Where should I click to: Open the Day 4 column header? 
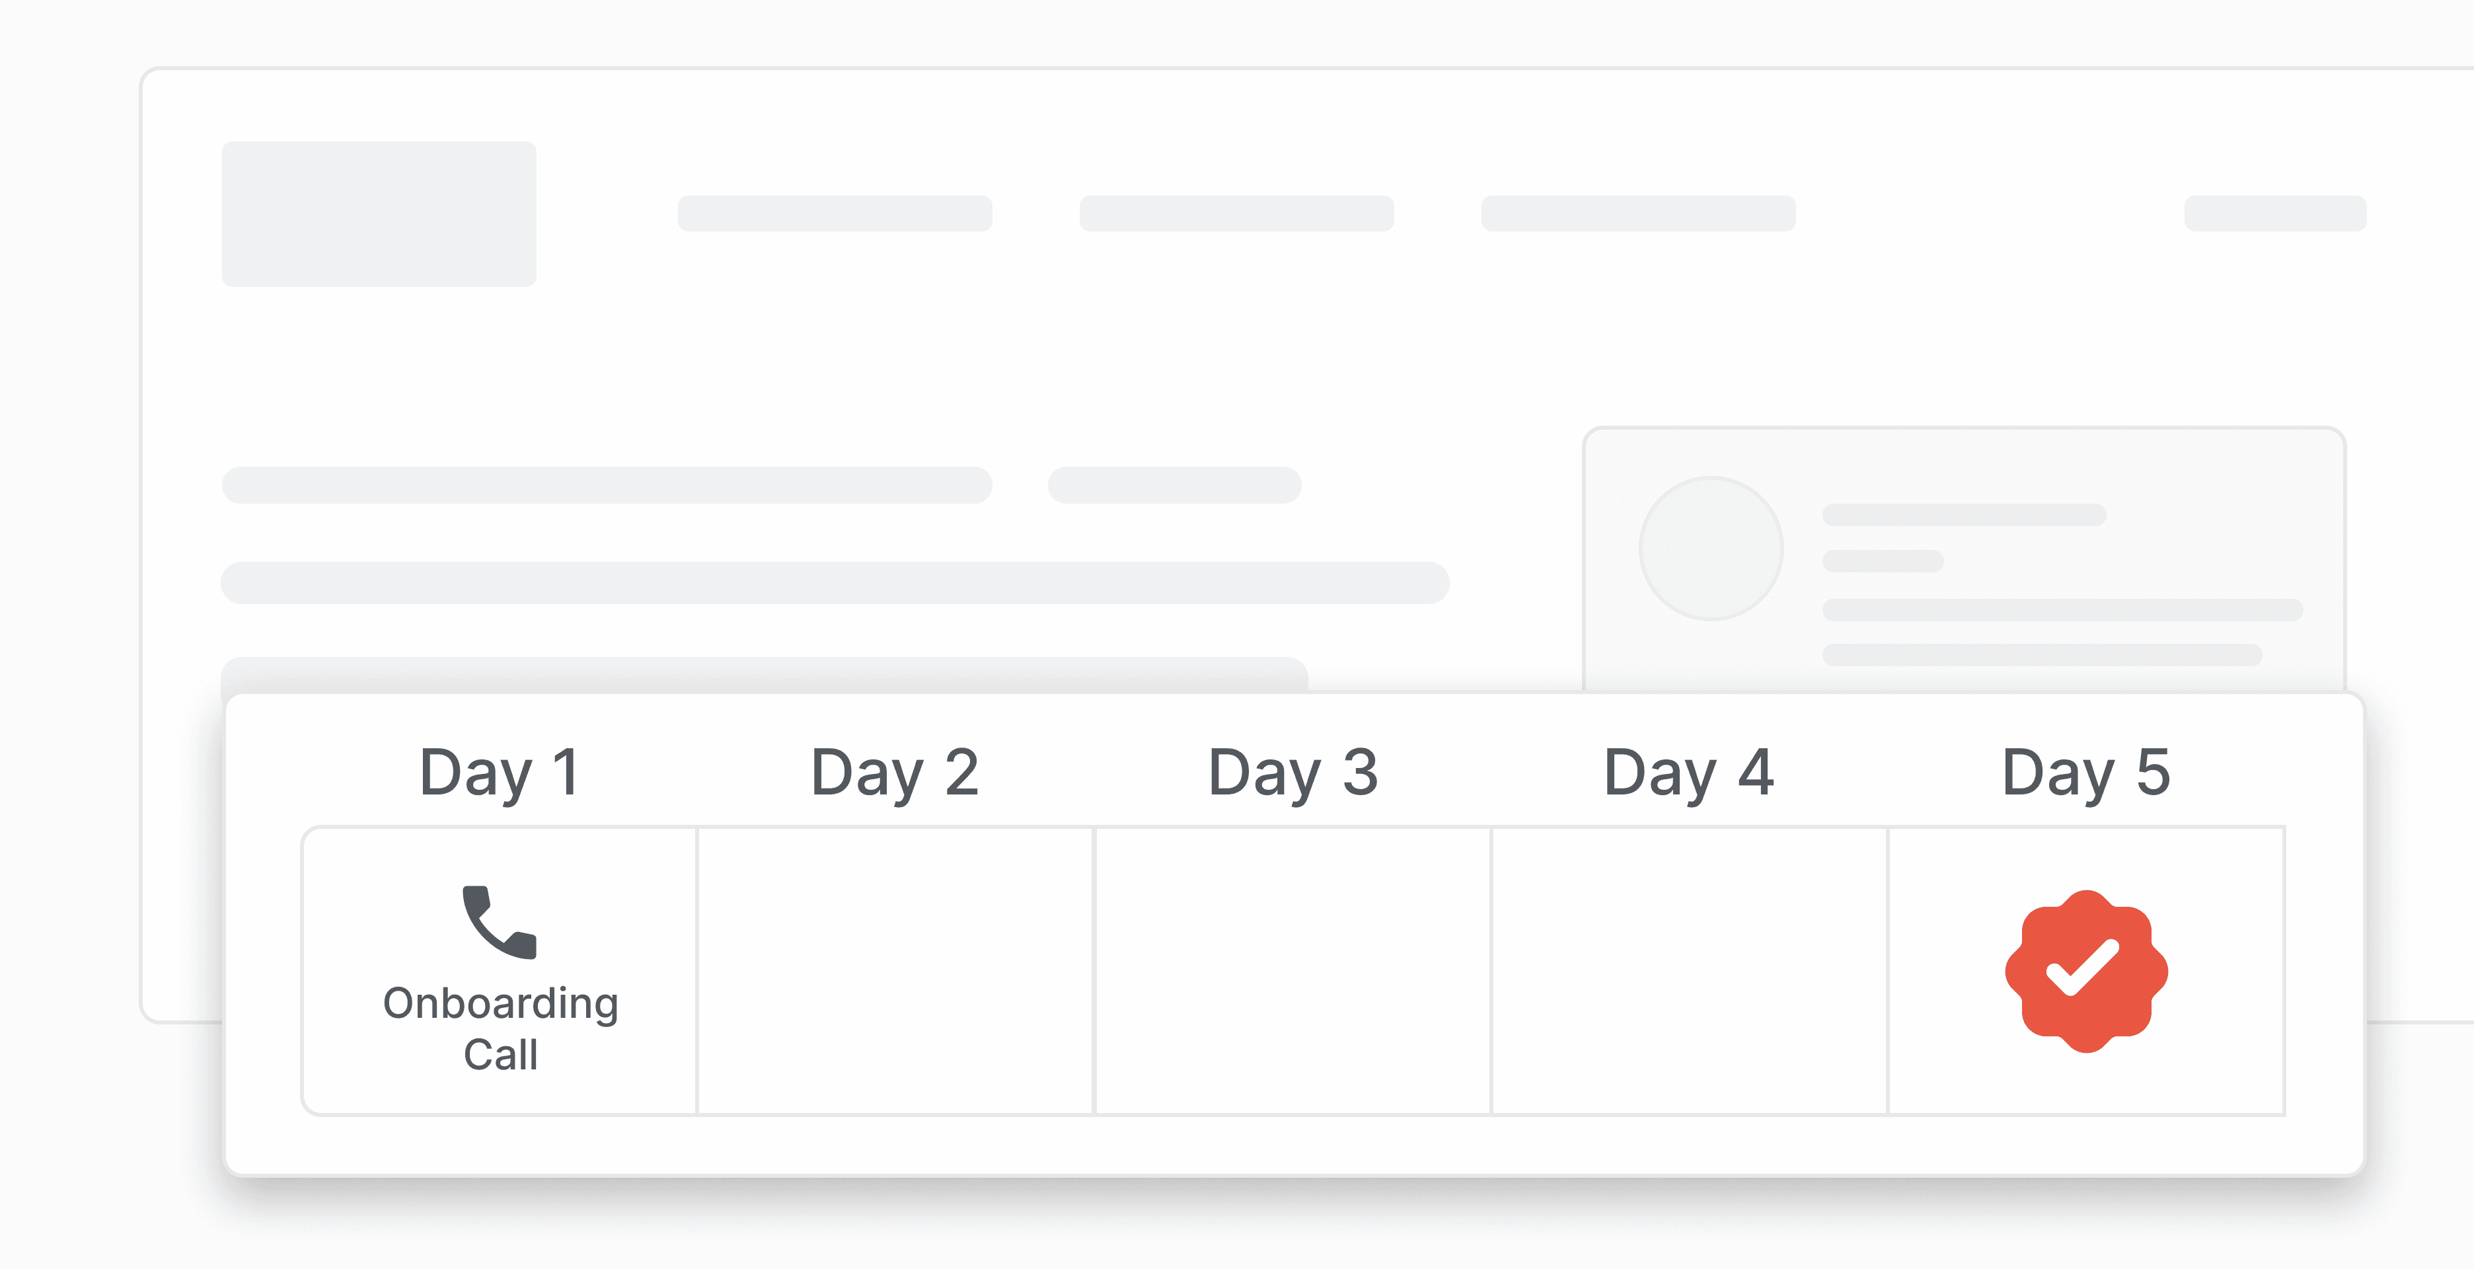coord(1688,773)
